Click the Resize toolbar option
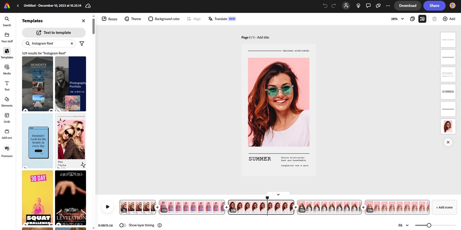Image resolution: width=461 pixels, height=230 pixels. click(x=109, y=19)
